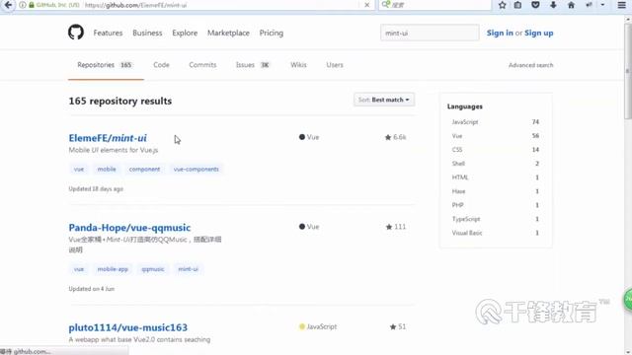Click the qqmusic topic tag

pyautogui.click(x=153, y=269)
